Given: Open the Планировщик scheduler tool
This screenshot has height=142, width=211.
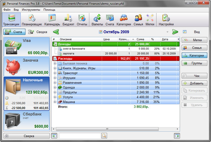Looking at the screenshot, I should [32, 20].
